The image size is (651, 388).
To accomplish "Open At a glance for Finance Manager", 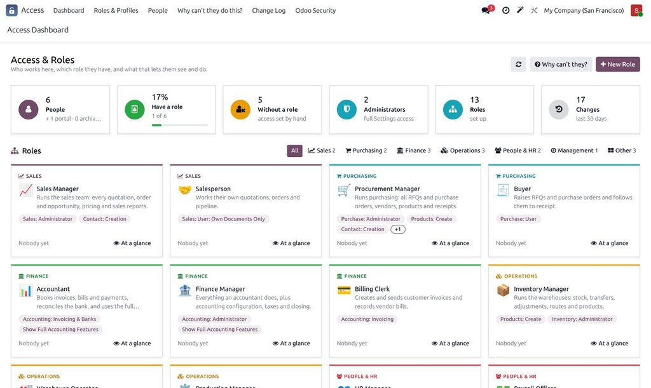I will [291, 343].
